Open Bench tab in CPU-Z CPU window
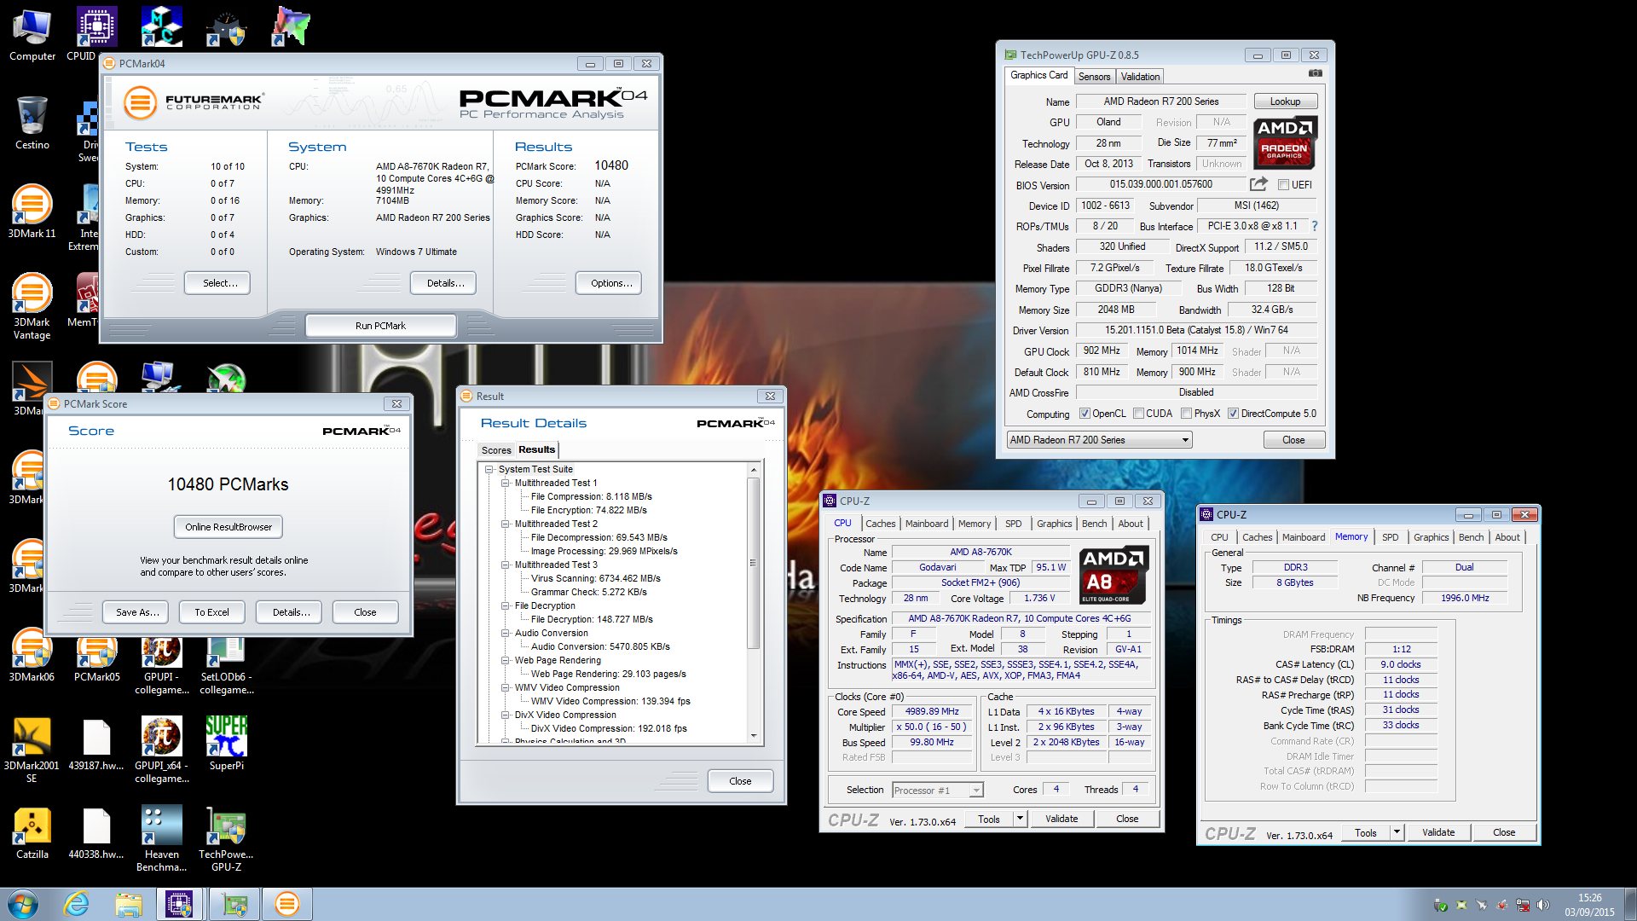Viewport: 1637px width, 921px height. pos(1094,524)
